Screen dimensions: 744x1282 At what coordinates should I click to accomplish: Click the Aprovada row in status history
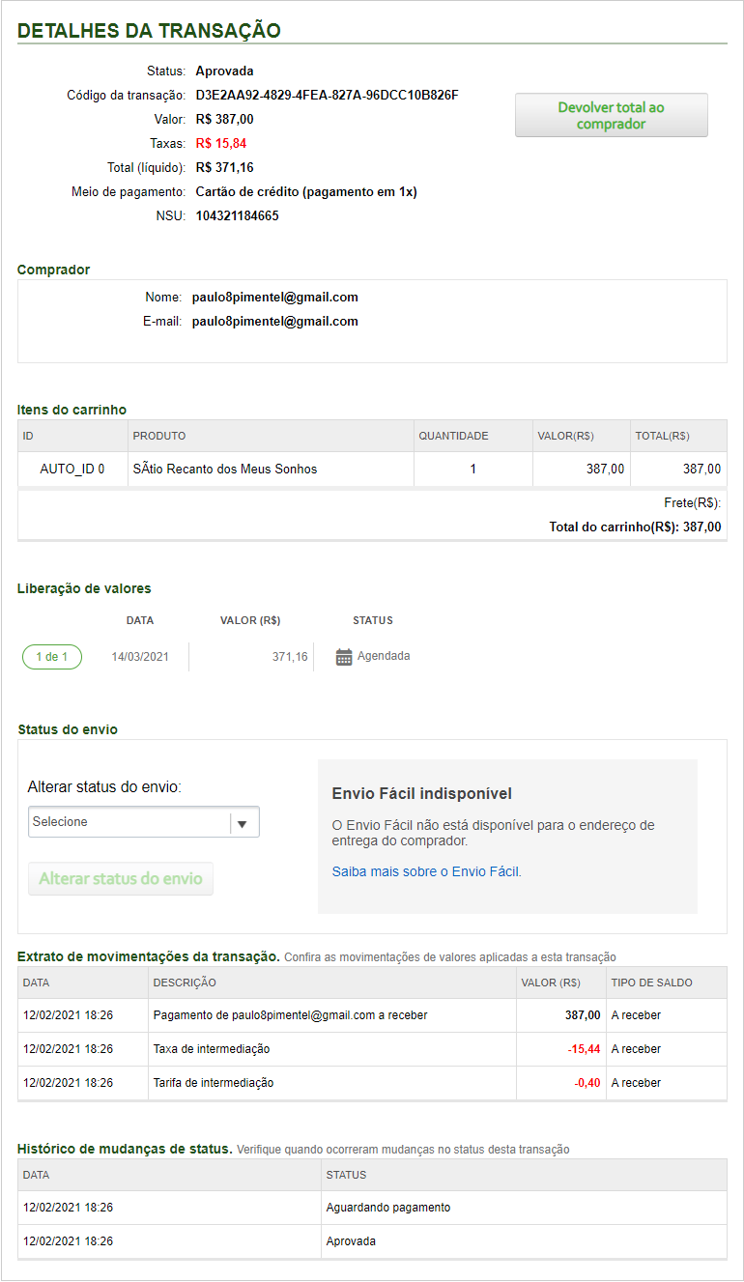pyautogui.click(x=351, y=1241)
